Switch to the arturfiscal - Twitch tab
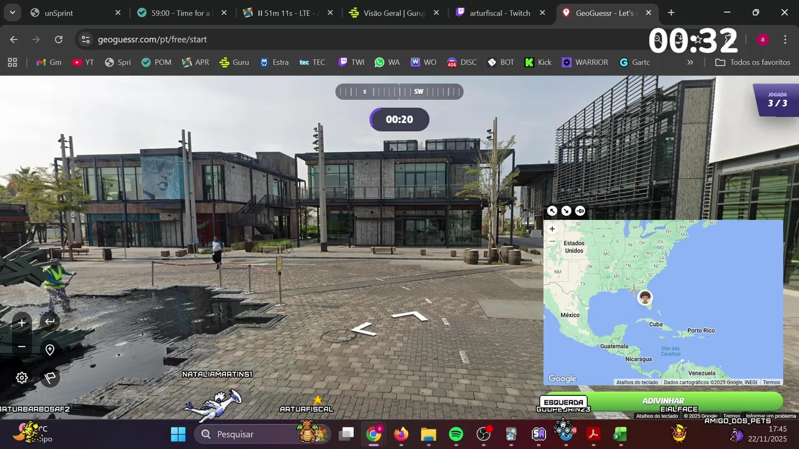This screenshot has height=449, width=799. coord(501,12)
